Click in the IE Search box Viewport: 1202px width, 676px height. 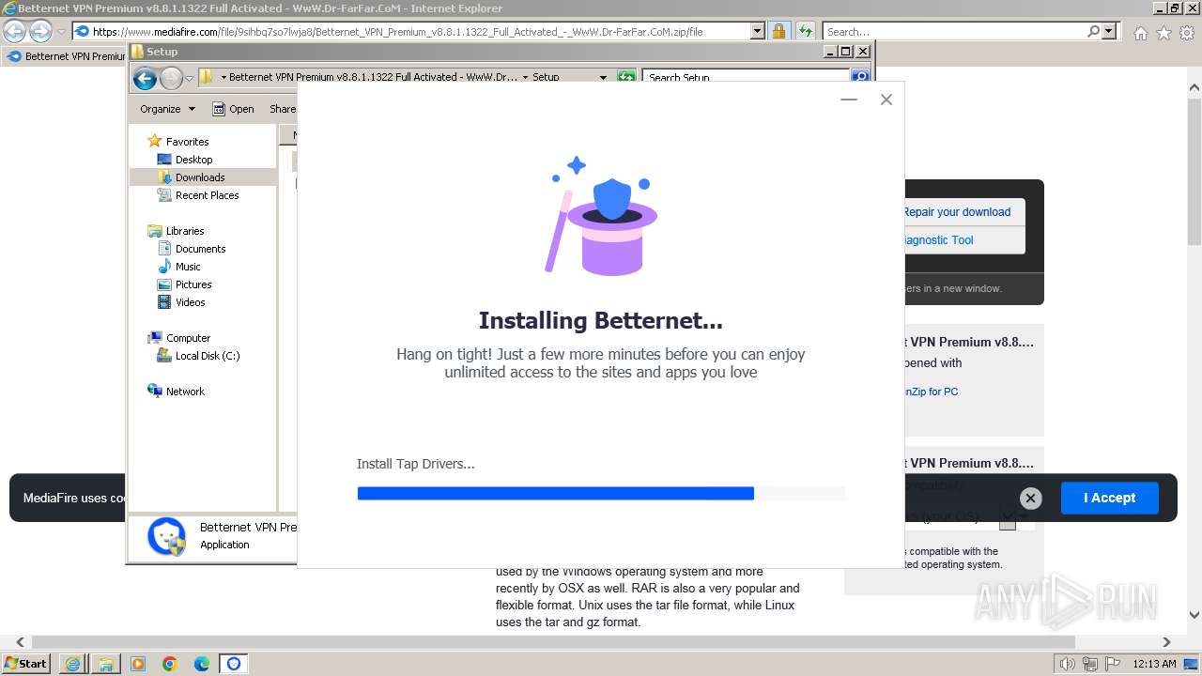coord(953,31)
